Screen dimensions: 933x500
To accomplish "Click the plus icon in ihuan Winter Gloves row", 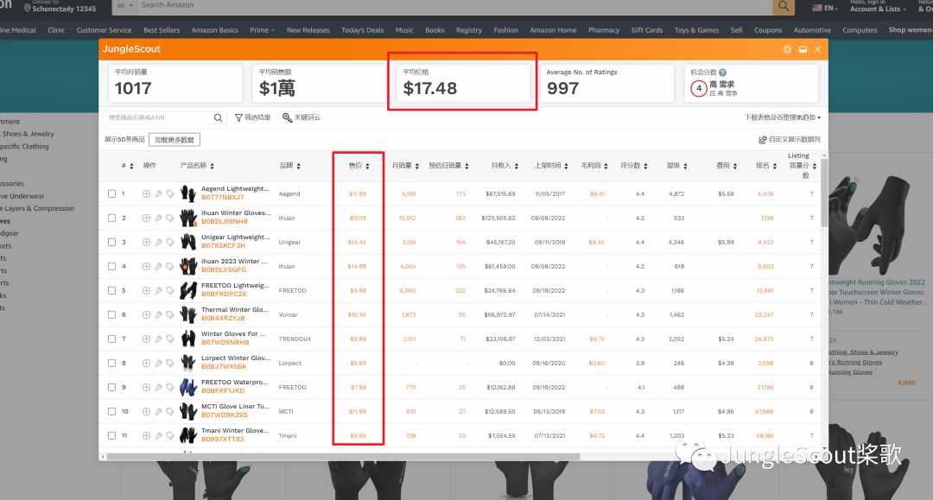I will click(x=146, y=218).
